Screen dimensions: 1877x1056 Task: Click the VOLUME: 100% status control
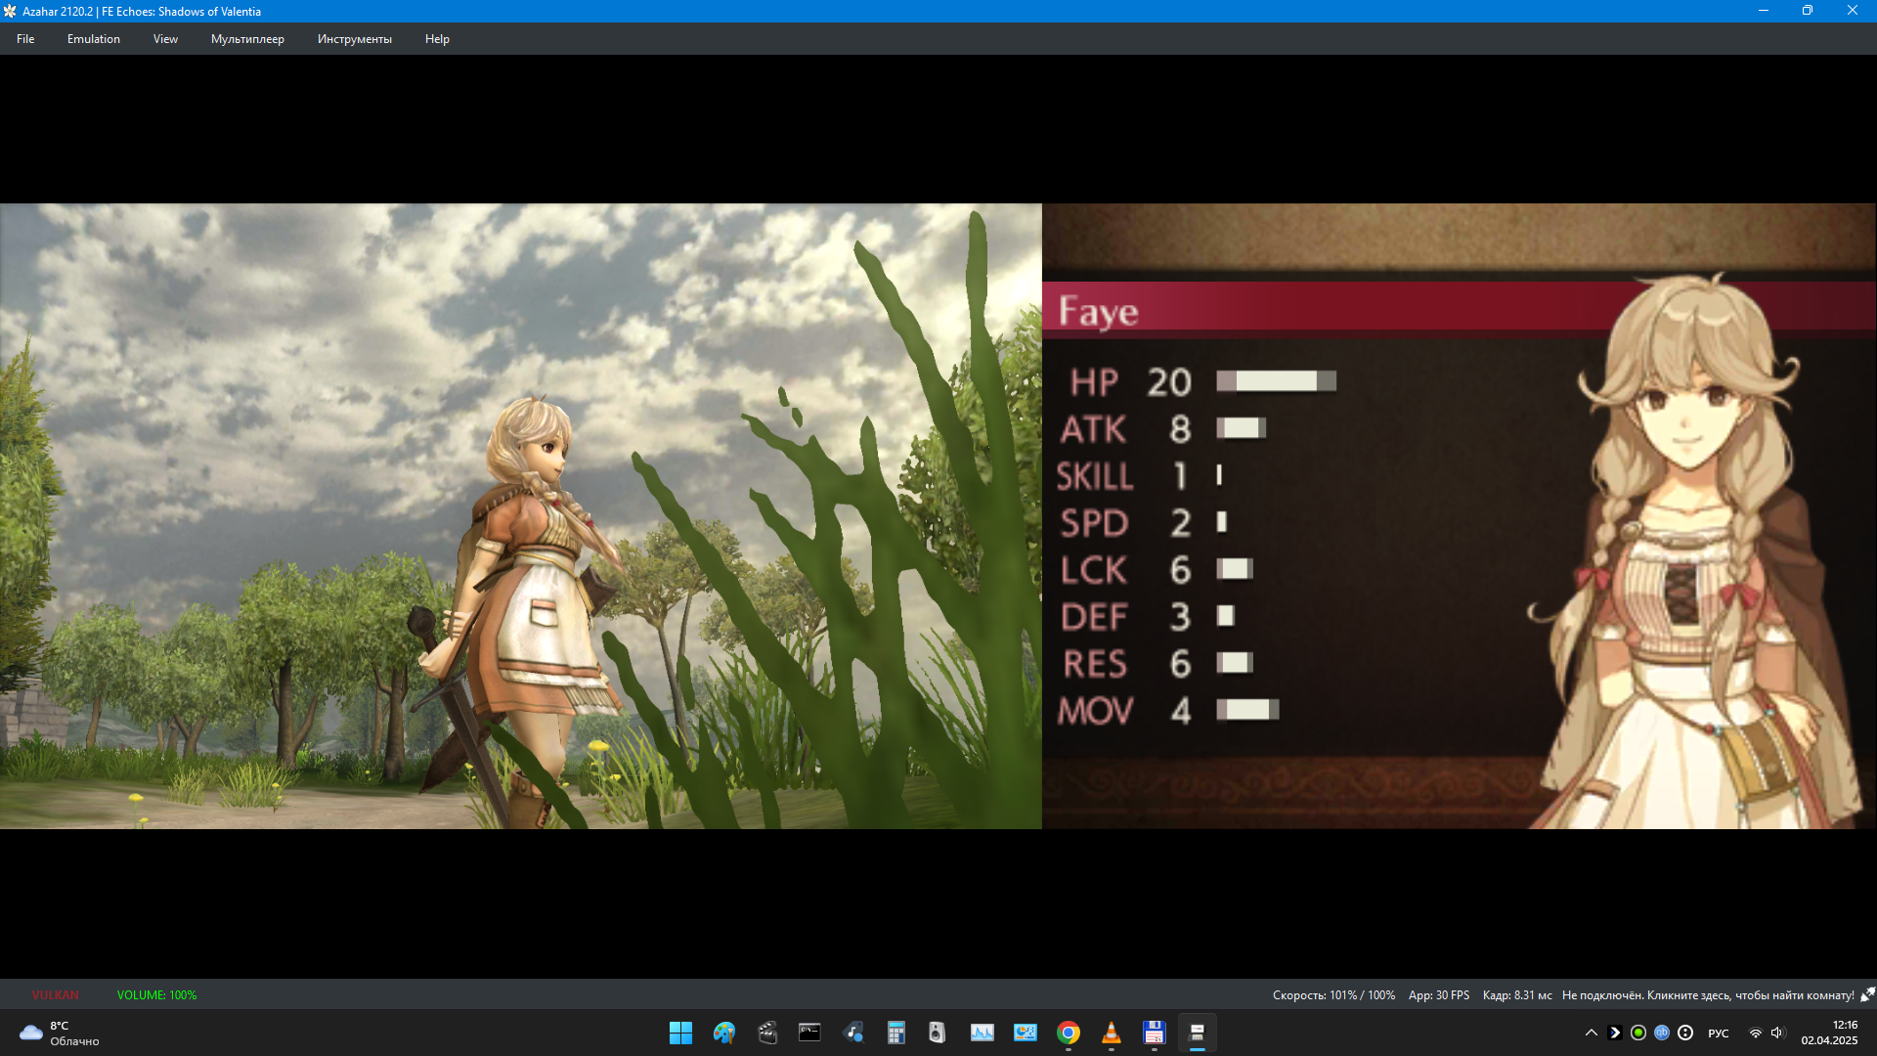[156, 995]
